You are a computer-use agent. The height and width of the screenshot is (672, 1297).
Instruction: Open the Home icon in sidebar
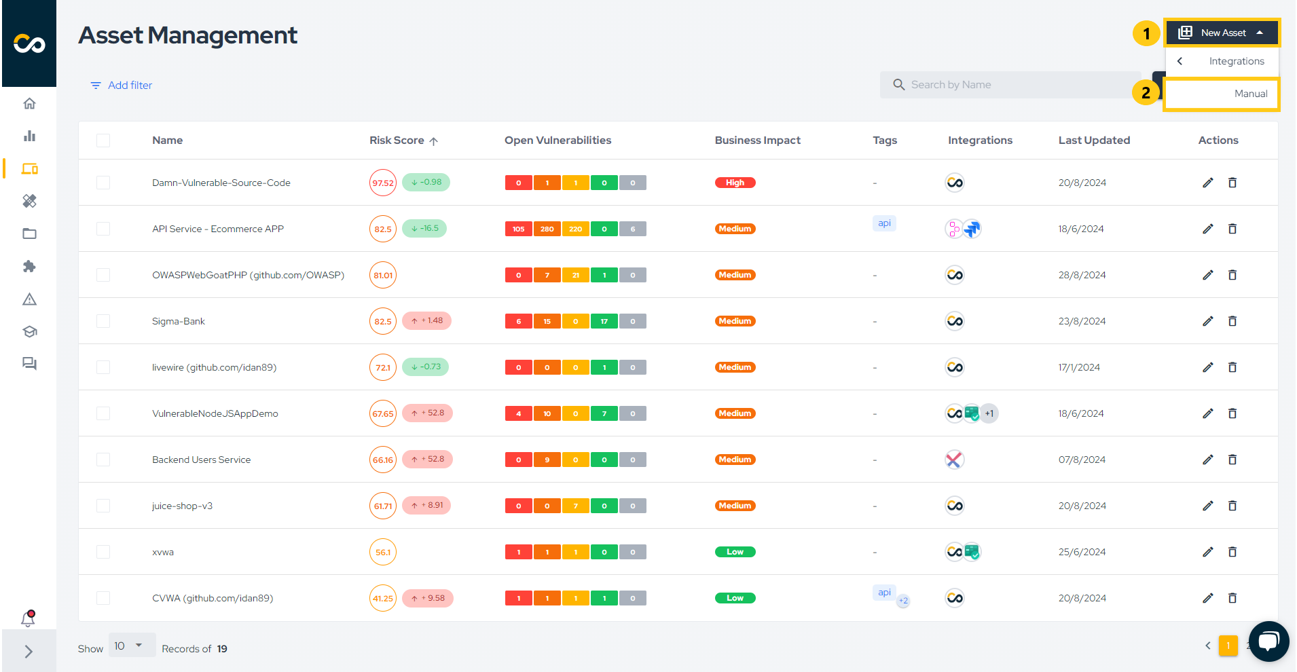coord(29,103)
